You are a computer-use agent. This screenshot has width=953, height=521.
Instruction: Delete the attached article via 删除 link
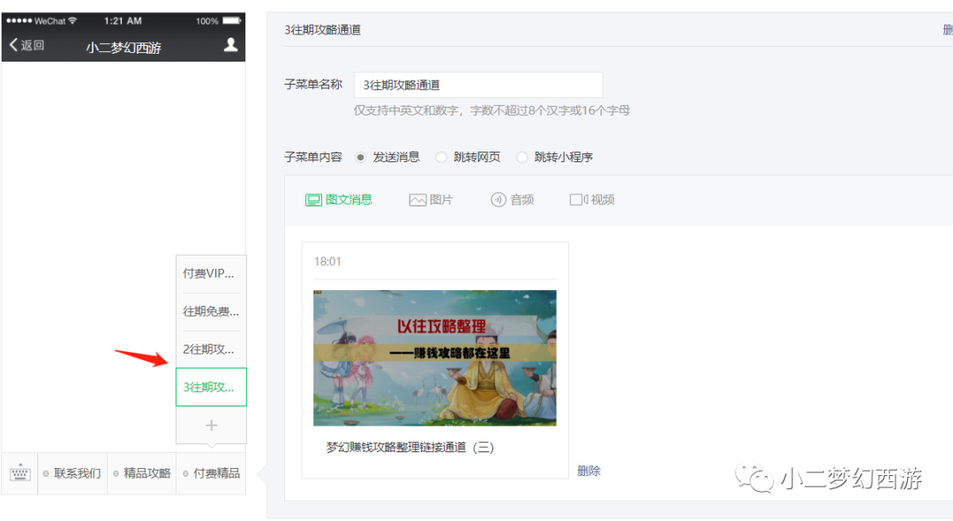click(x=589, y=471)
